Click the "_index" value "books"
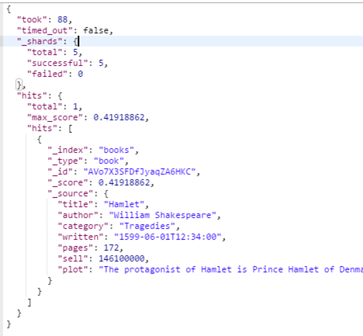 coord(116,150)
